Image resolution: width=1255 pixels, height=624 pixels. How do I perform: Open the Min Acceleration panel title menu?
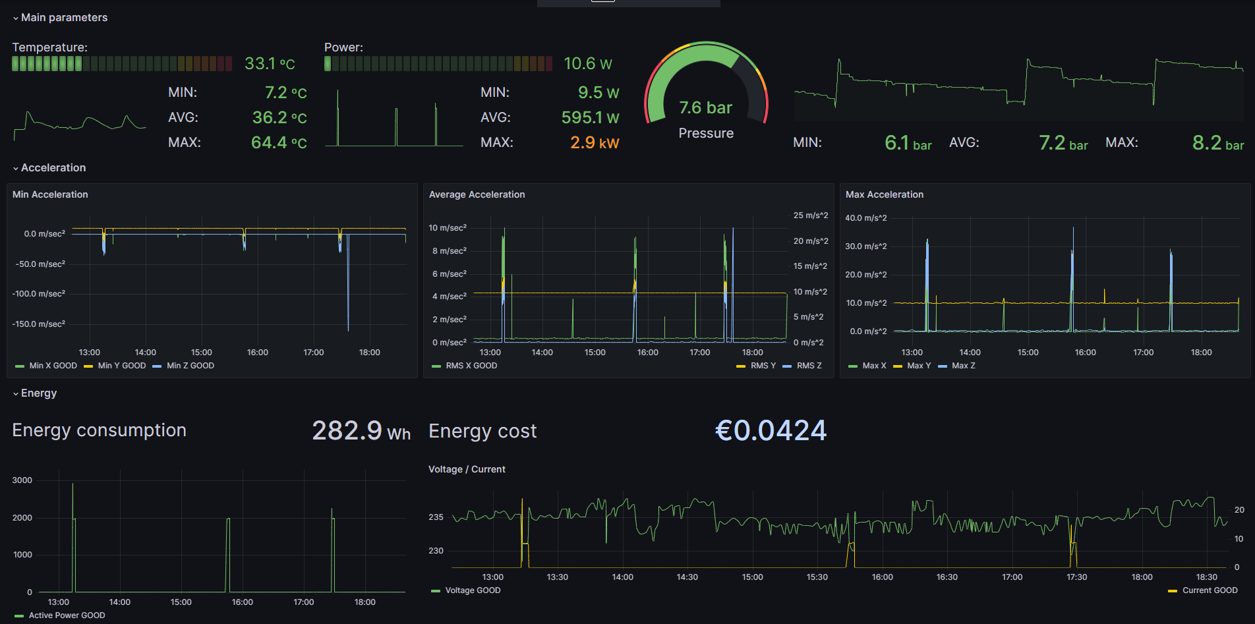[x=50, y=194]
